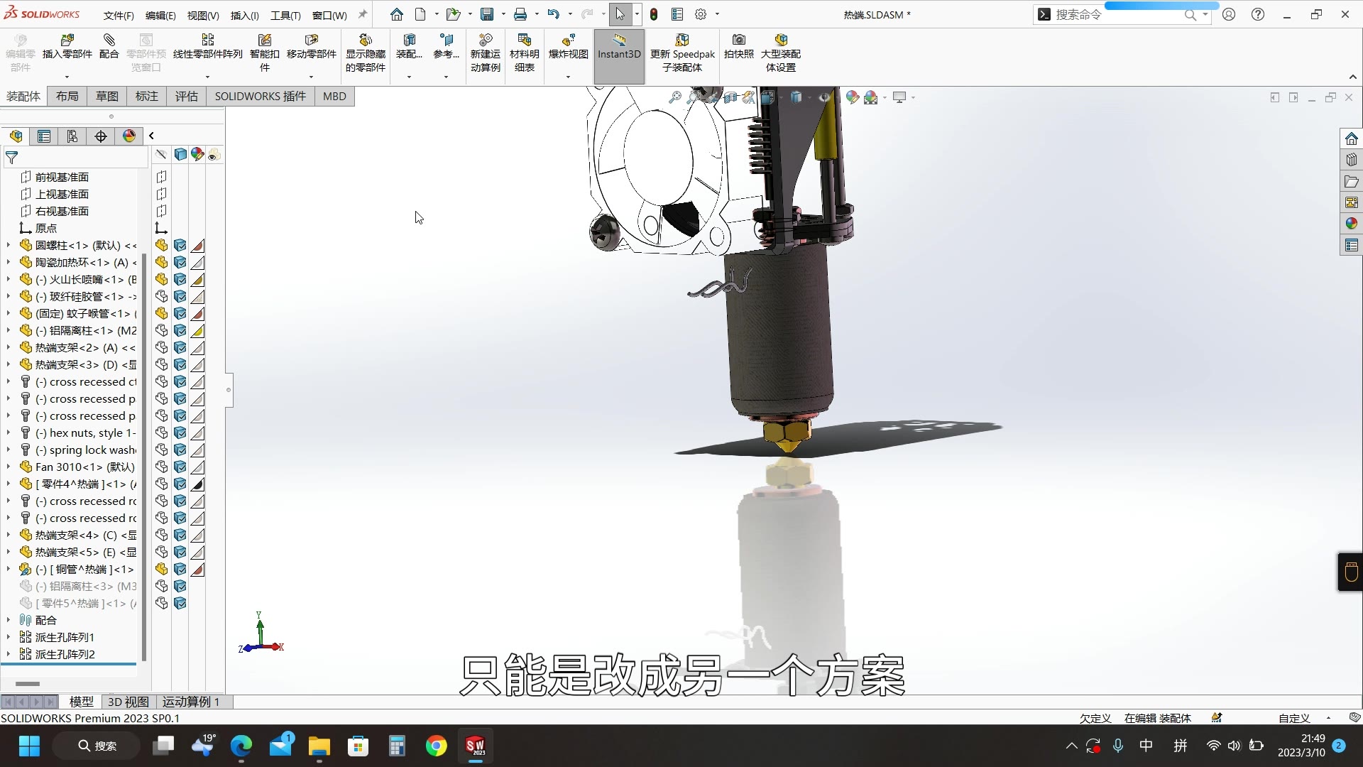
Task: Click appearance swatch for the 零件4^热端 row
Action: click(198, 484)
